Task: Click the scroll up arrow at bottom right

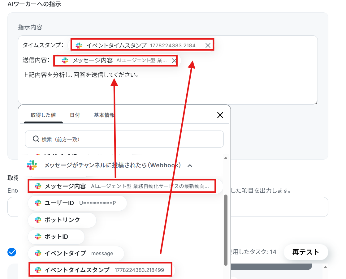Action: click(325, 267)
